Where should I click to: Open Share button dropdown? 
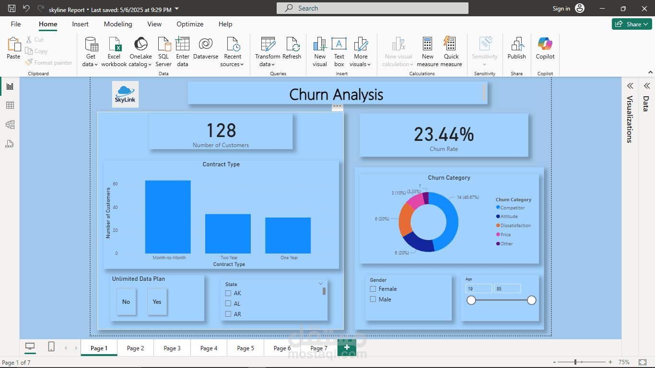tap(632, 24)
